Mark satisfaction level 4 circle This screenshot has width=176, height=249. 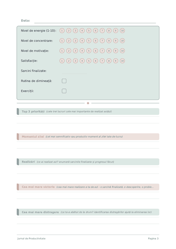pos(82,61)
